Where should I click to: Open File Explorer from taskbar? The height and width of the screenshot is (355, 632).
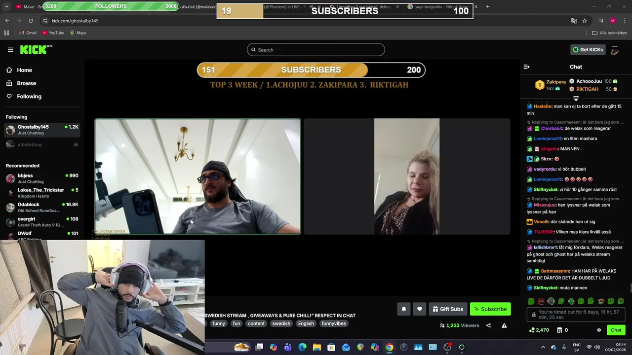(317, 347)
